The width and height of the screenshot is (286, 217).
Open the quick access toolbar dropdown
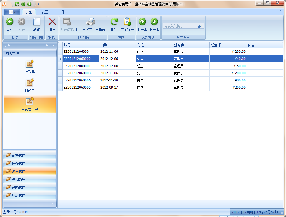click(x=38, y=4)
